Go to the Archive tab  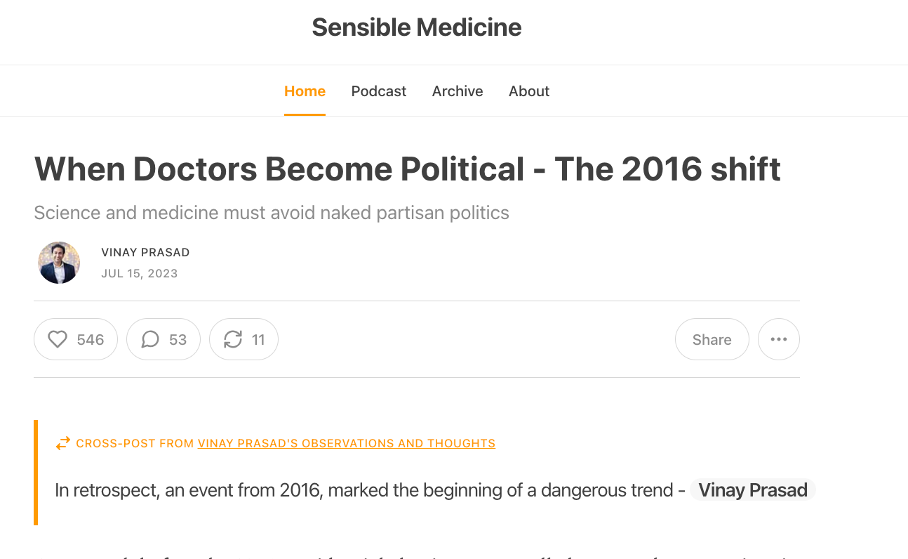pyautogui.click(x=458, y=91)
